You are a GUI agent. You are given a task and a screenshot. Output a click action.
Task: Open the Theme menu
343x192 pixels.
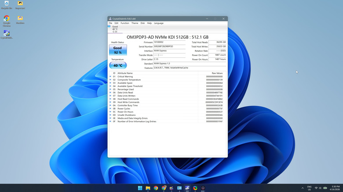(x=135, y=23)
